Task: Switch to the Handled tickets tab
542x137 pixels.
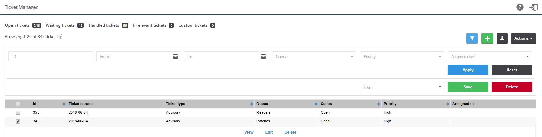Action: coord(104,25)
